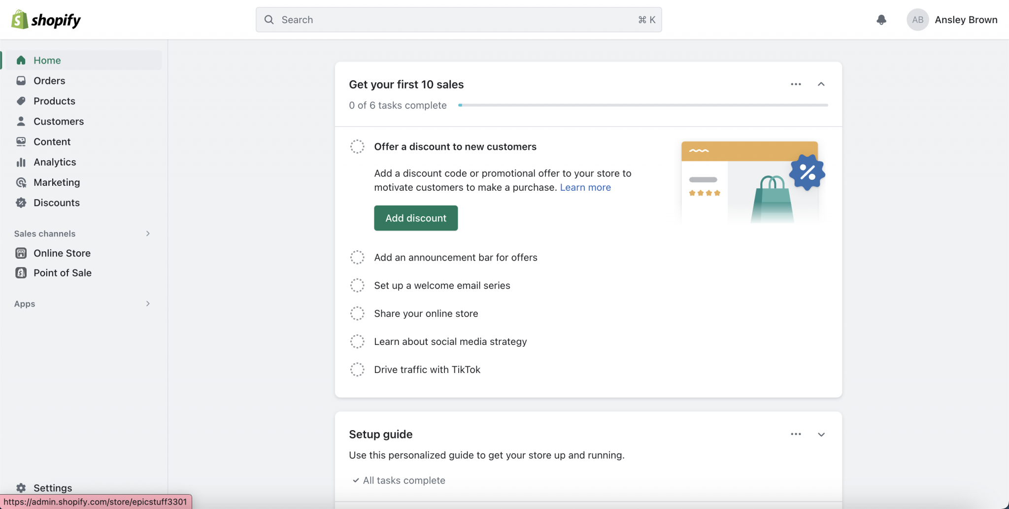This screenshot has width=1009, height=509.
Task: Check off welcome email series task
Action: pos(357,285)
